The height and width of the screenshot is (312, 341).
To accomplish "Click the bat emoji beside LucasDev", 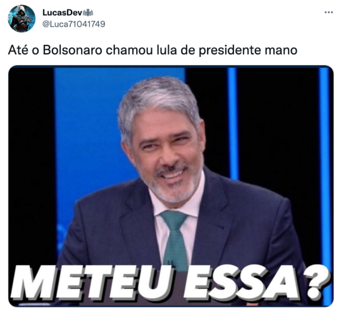I will pos(89,13).
